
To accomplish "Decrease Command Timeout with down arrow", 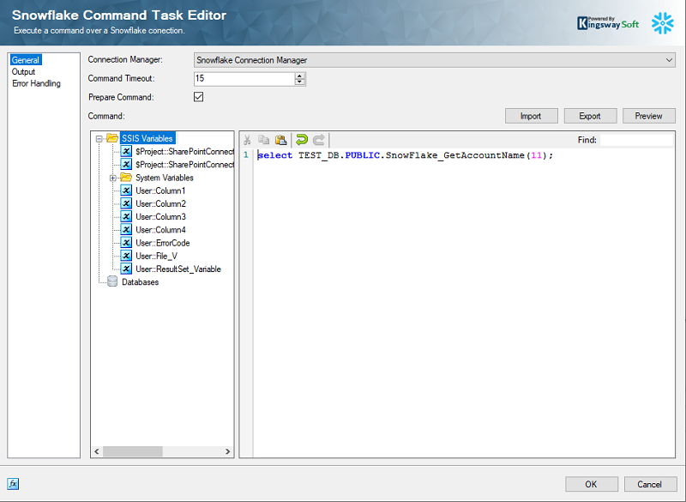I will (x=299, y=82).
